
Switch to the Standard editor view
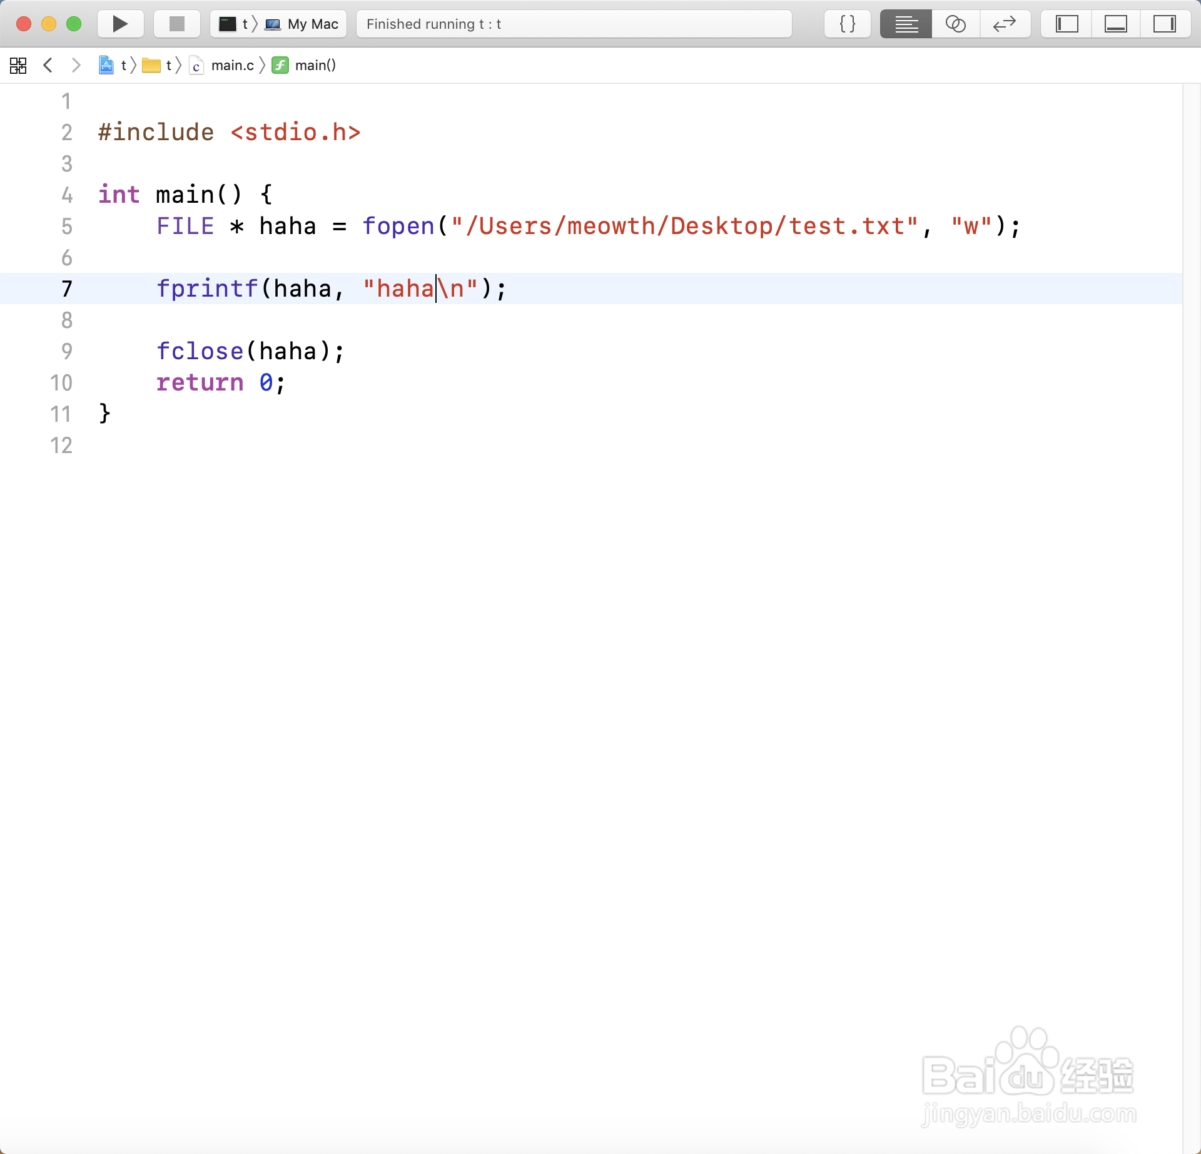(x=906, y=24)
